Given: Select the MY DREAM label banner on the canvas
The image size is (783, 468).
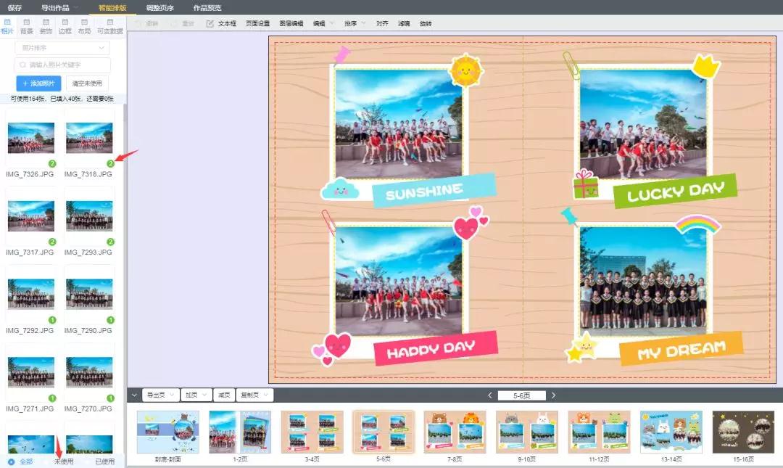Looking at the screenshot, I should [681, 348].
